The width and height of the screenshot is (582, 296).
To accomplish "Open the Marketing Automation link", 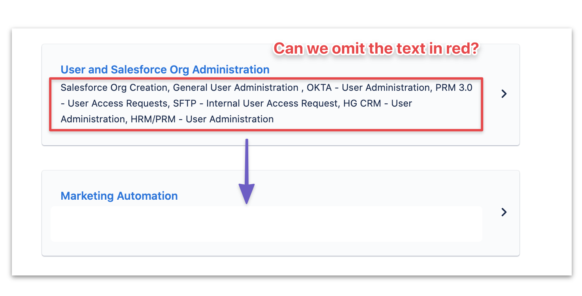I will click(119, 196).
